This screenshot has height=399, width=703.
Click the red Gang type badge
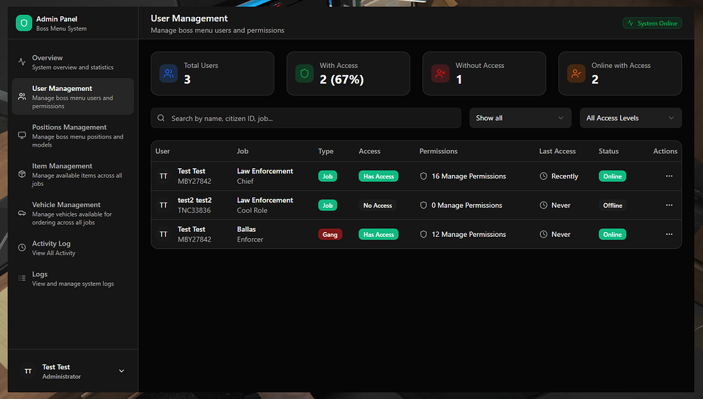coord(330,234)
